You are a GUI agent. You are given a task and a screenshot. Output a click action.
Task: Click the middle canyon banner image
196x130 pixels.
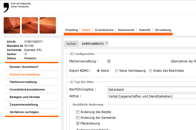pyautogui.click(x=30, y=25)
